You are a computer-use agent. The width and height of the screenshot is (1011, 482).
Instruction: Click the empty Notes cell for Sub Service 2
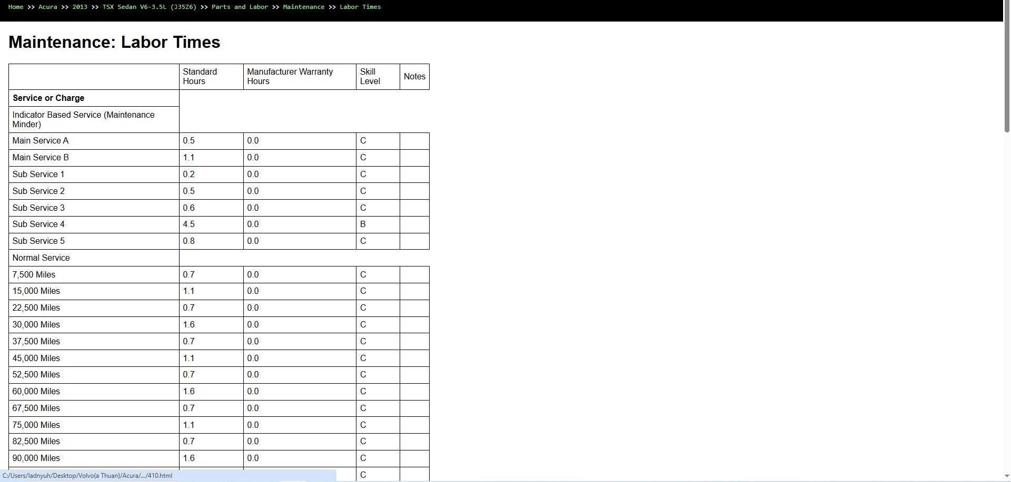point(414,191)
